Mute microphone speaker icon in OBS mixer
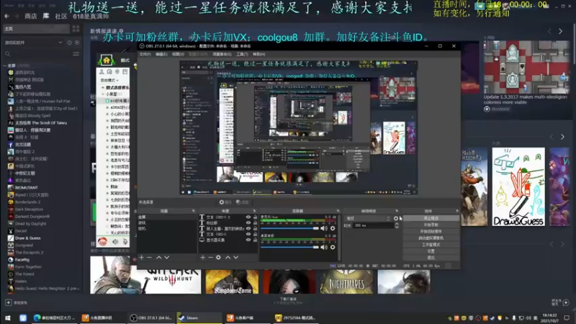The height and width of the screenshot is (324, 576). (x=323, y=228)
